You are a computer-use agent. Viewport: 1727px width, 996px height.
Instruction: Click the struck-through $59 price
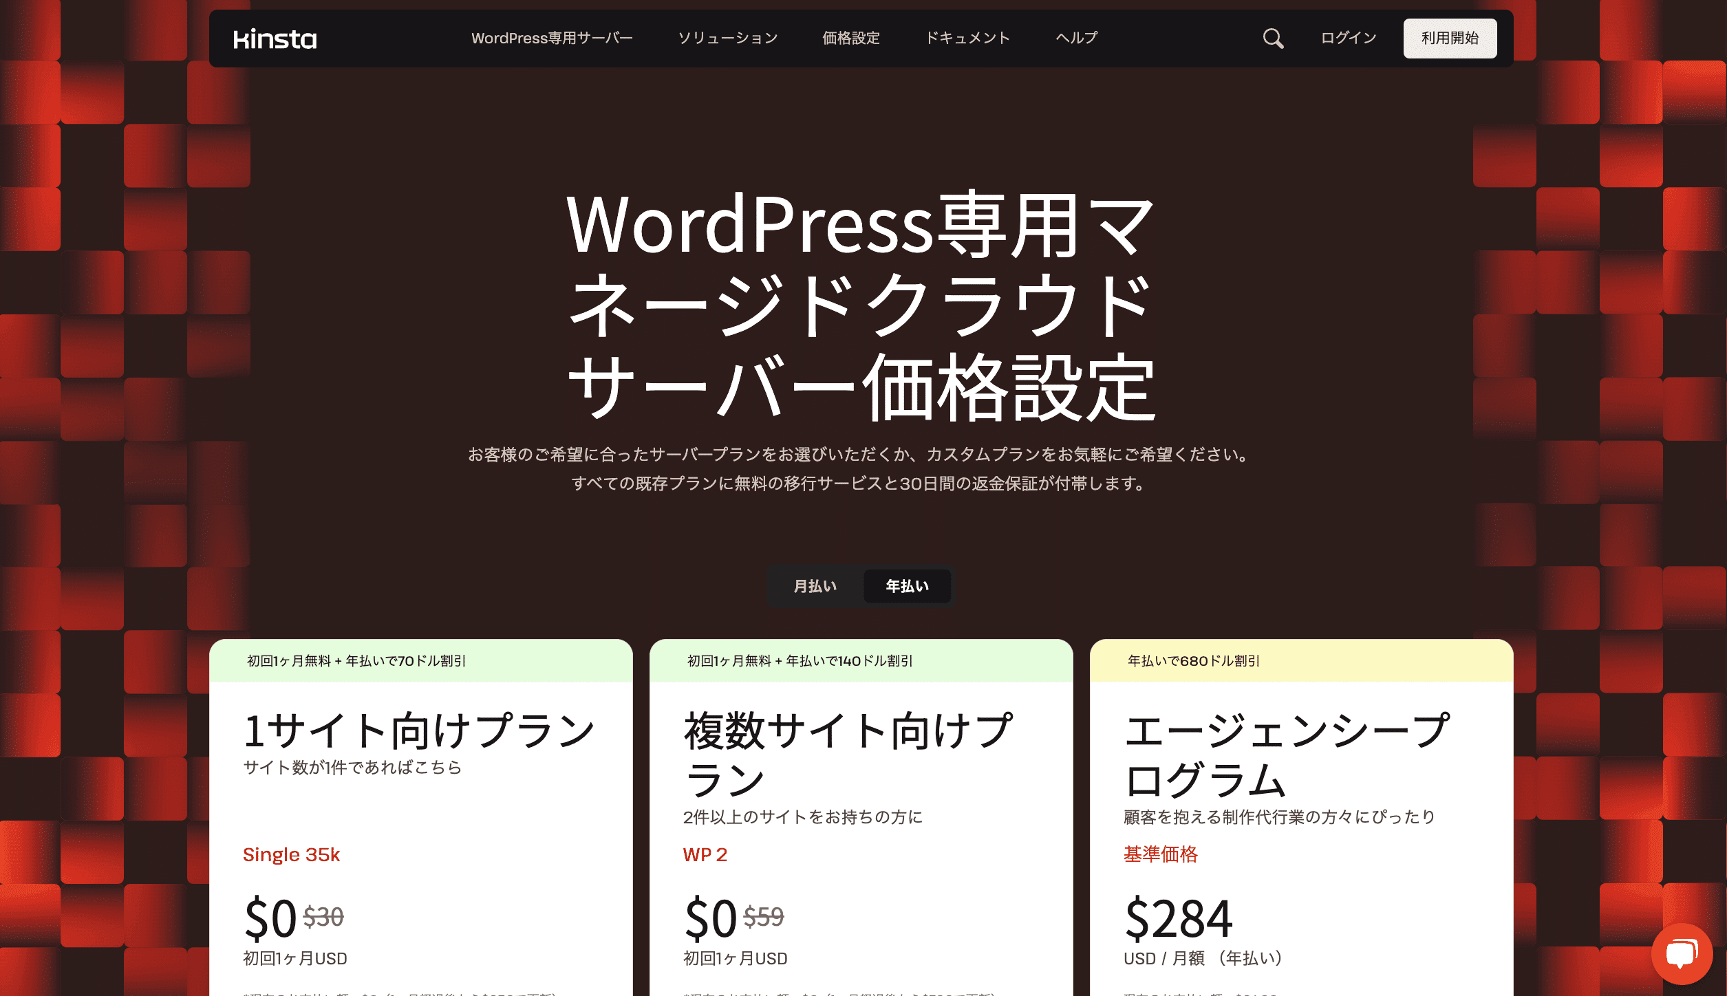click(x=764, y=917)
